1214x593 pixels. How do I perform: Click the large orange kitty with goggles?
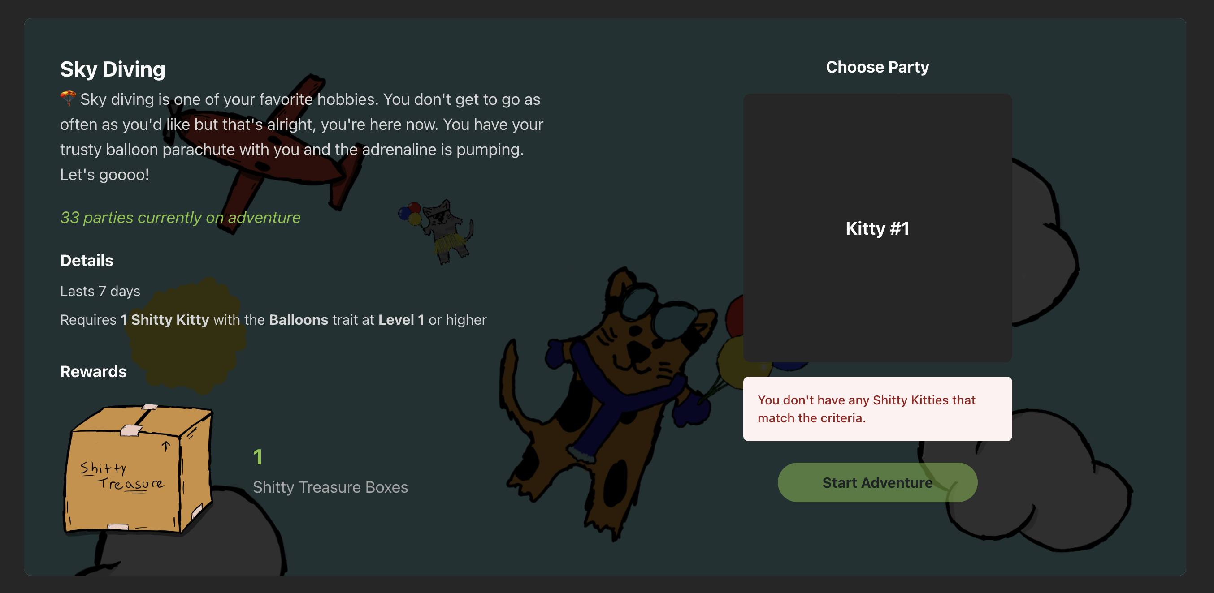coord(613,405)
